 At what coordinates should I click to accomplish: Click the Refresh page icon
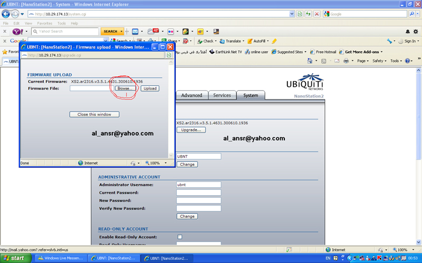(x=308, y=14)
